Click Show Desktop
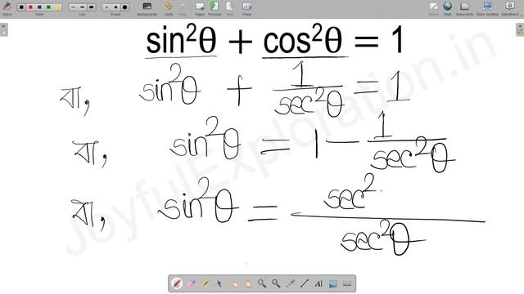 point(487,8)
